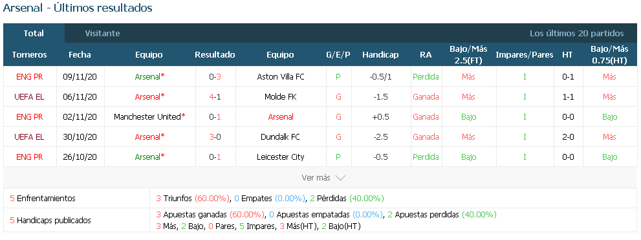Switch to the Visitante tab
The height and width of the screenshot is (240, 641).
point(102,34)
